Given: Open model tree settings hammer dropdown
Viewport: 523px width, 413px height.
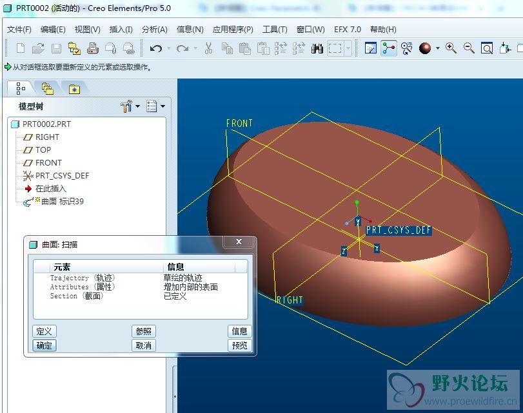Looking at the screenshot, I should coord(130,106).
